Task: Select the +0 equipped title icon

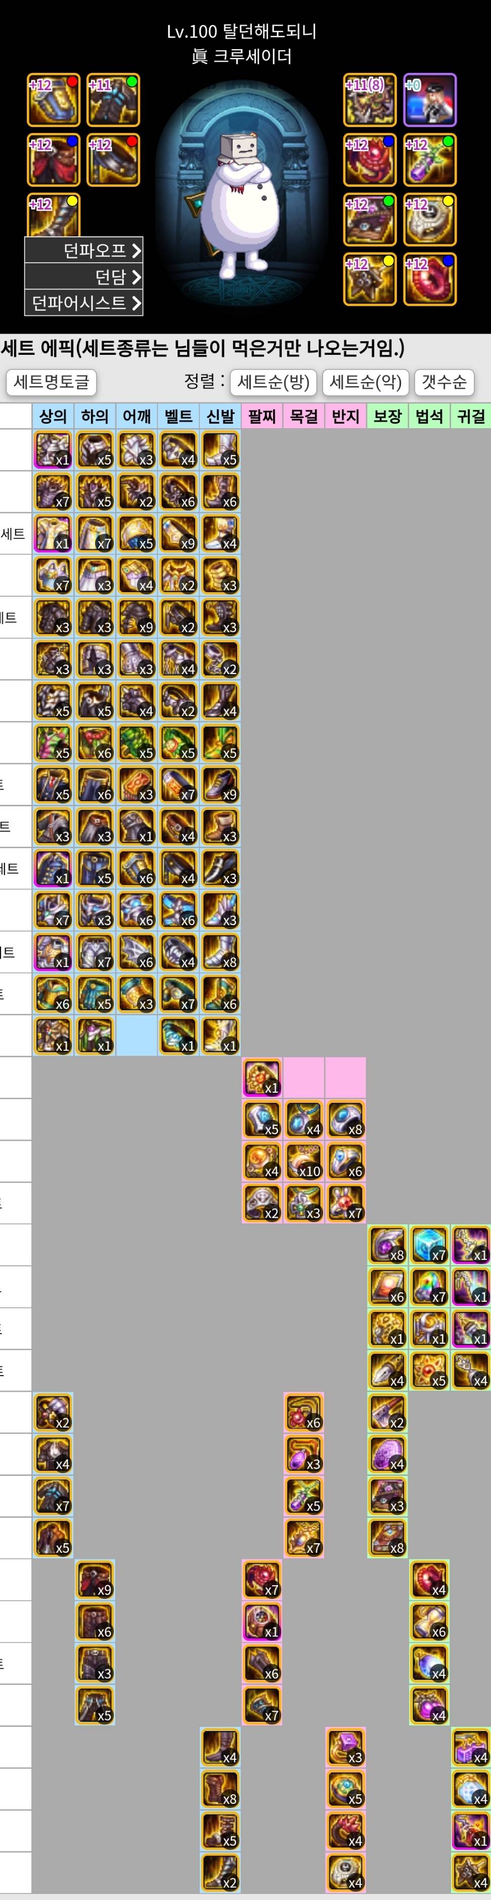Action: tap(430, 100)
